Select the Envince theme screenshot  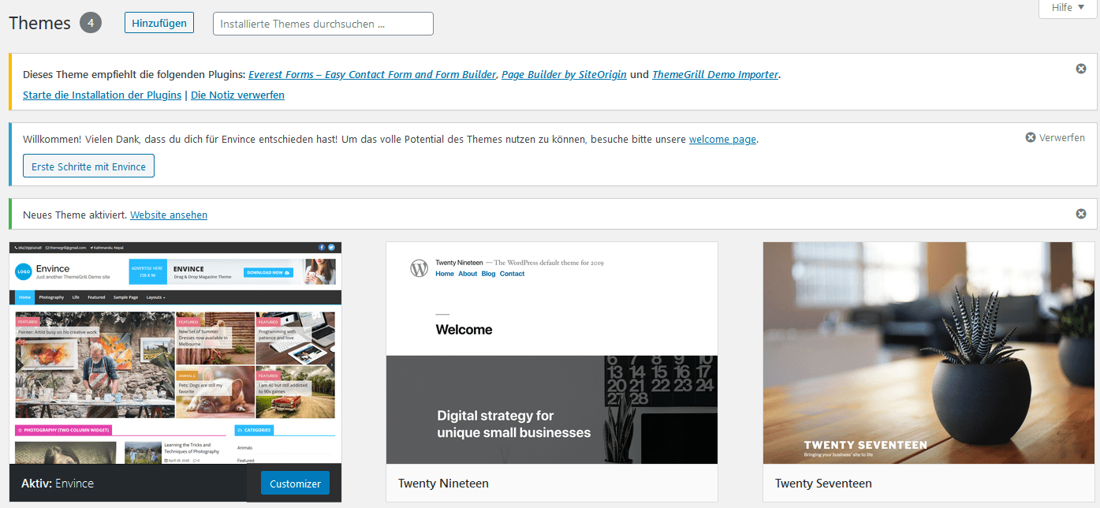(x=175, y=353)
